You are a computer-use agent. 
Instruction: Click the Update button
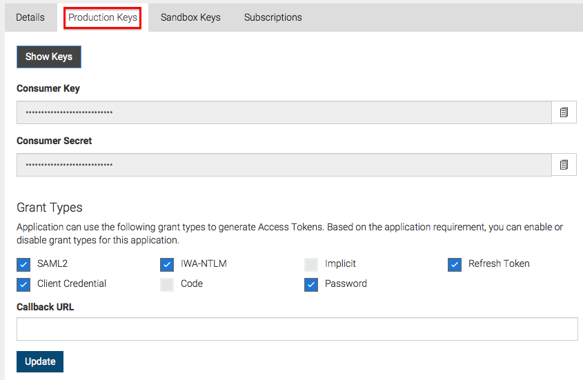click(40, 361)
